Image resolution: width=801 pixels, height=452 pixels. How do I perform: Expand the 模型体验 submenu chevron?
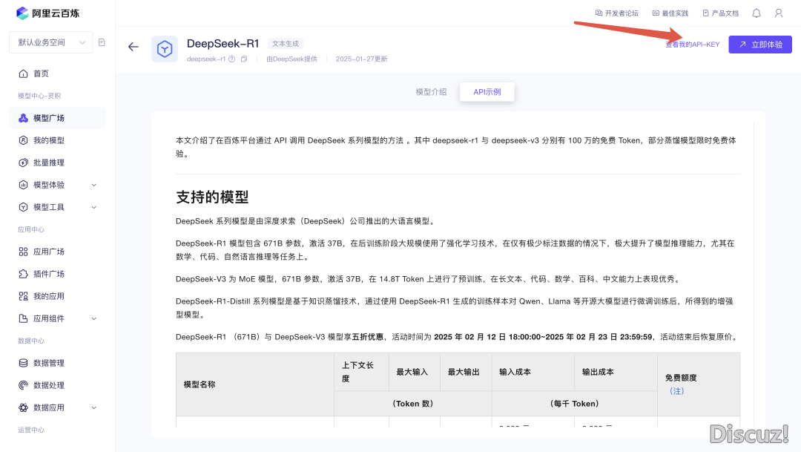tap(94, 185)
